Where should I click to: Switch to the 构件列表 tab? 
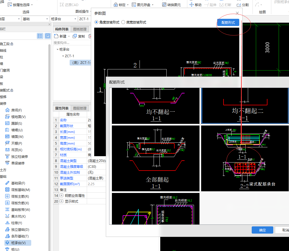[x=62, y=29]
